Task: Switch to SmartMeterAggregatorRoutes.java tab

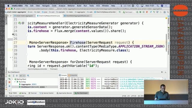Action: coord(78,16)
